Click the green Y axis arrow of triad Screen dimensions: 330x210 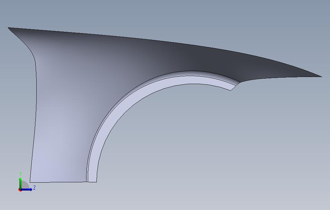point(20,183)
